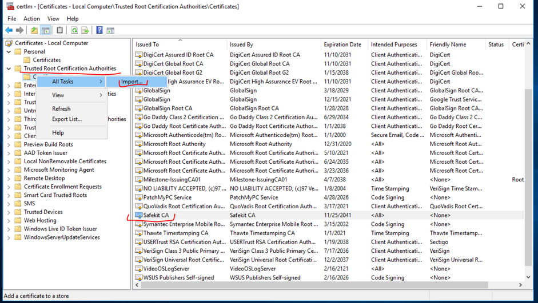The height and width of the screenshot is (303, 538).
Task: Open the Action menu
Action: pyautogui.click(x=31, y=18)
